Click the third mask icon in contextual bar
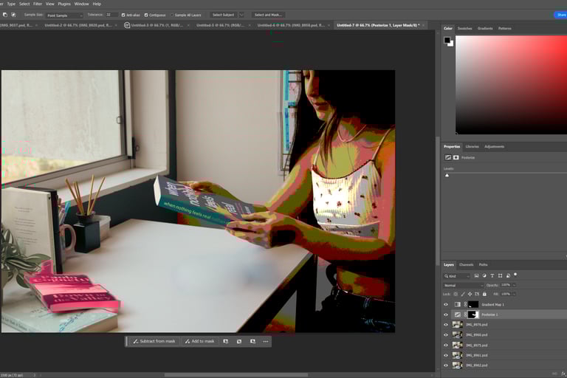The image size is (567, 378). coord(252,341)
